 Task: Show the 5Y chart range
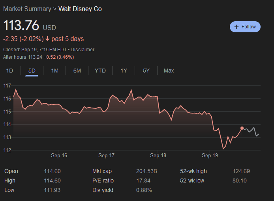click(x=146, y=71)
